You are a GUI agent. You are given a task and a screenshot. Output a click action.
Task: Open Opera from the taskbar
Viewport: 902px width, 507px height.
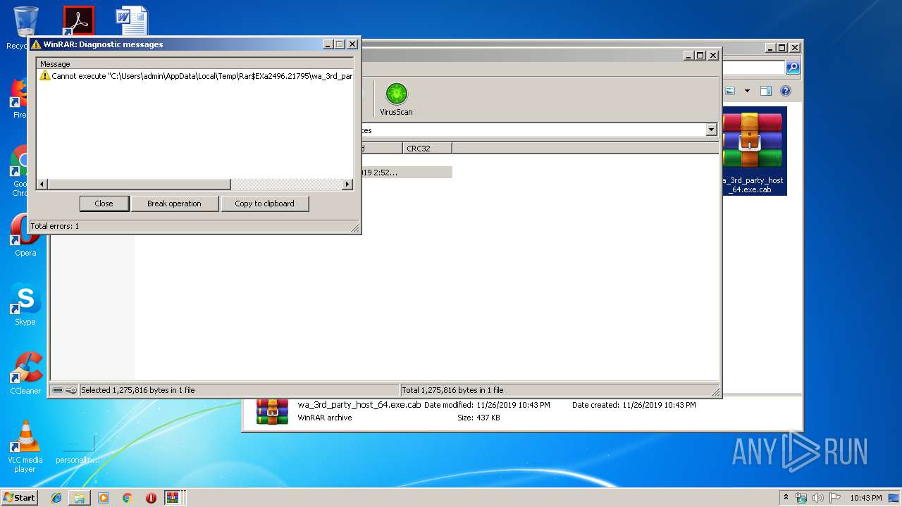(151, 498)
